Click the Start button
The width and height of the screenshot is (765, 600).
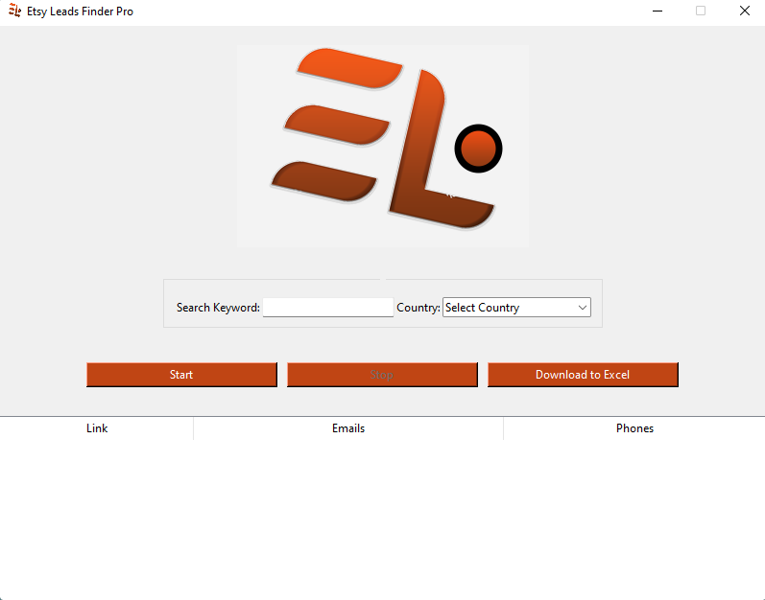(x=181, y=375)
